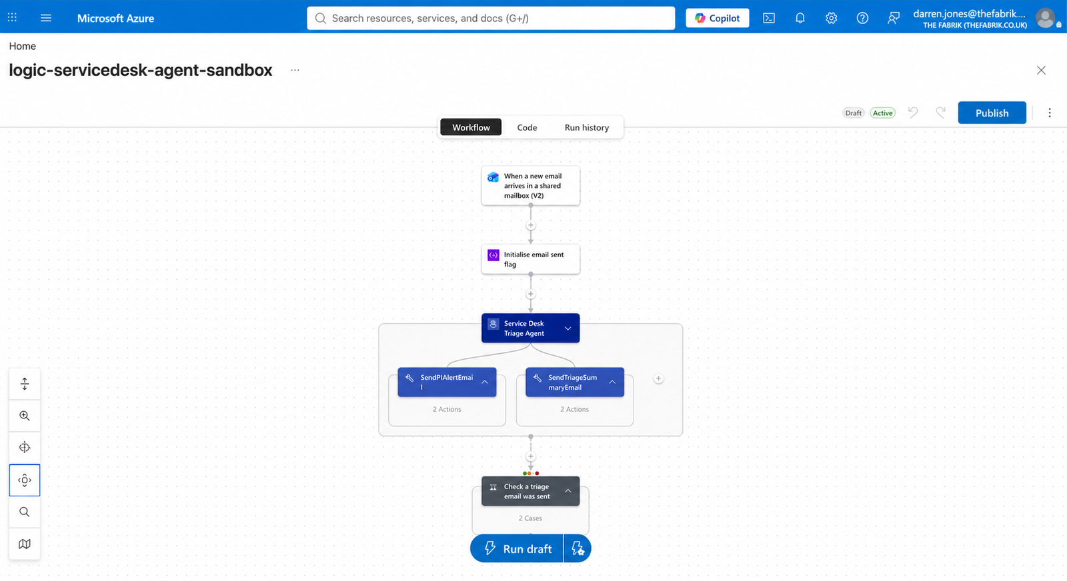The height and width of the screenshot is (581, 1067).
Task: Add a new tool to the agent
Action: (x=658, y=378)
